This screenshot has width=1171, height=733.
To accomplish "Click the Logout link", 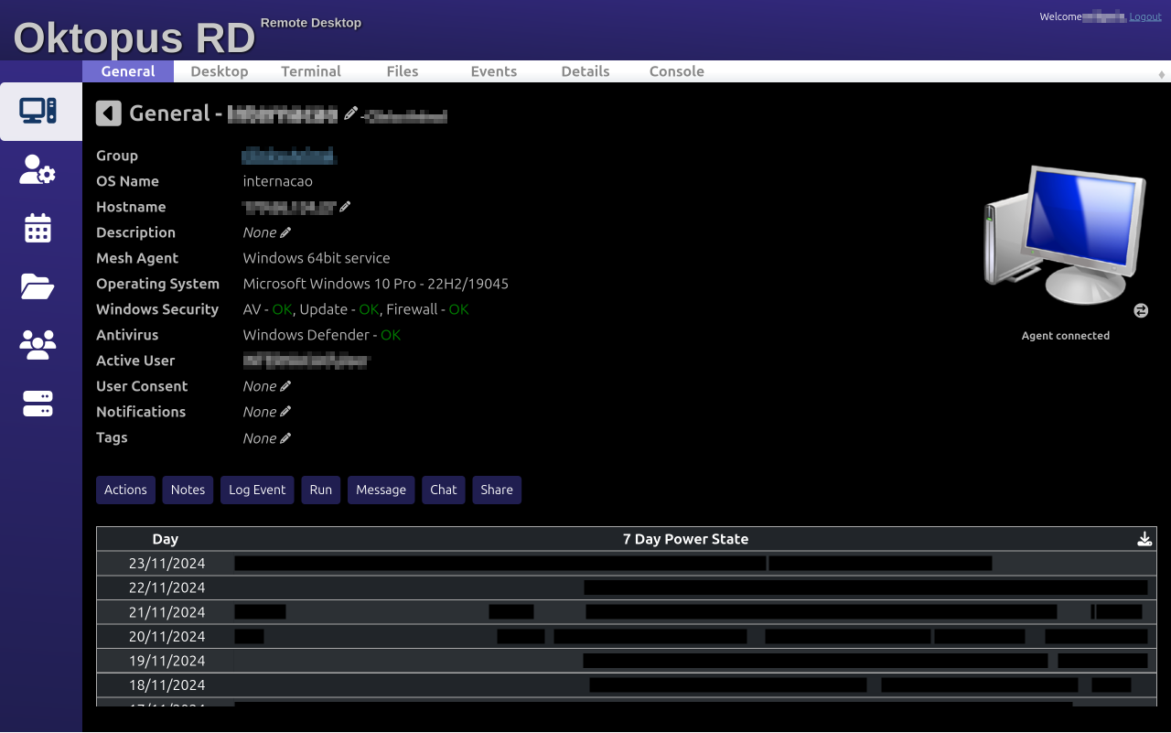I will click(1145, 16).
